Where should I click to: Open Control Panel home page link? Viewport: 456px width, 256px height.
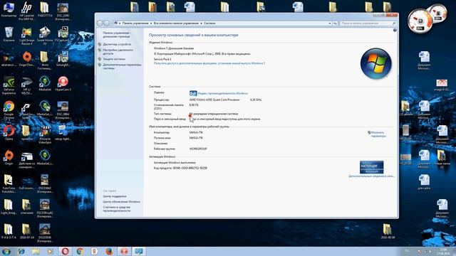116,35
